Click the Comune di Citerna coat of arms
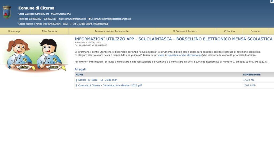This screenshot has width=274, height=148. tap(7, 12)
